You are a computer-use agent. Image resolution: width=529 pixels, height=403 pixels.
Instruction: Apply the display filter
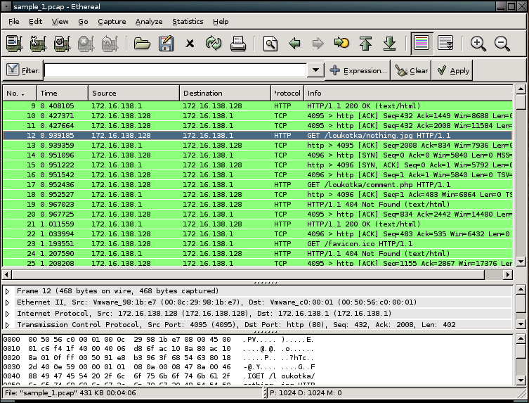click(452, 70)
